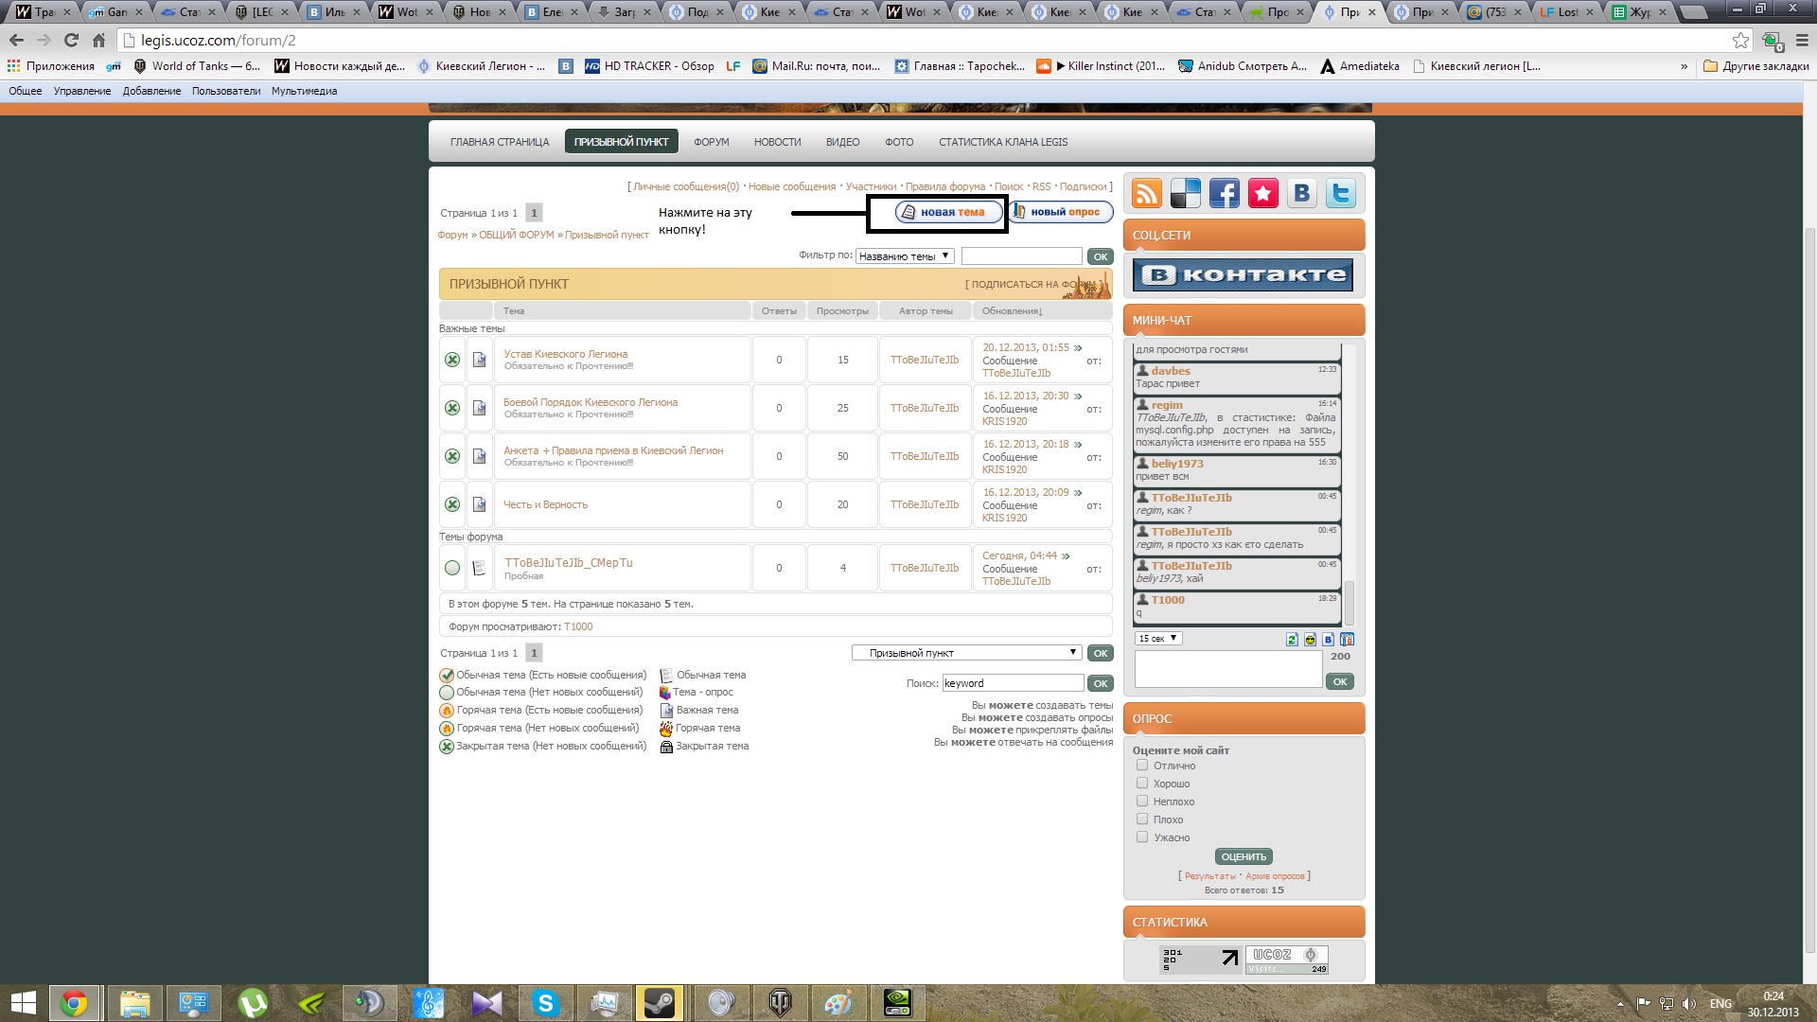Click the Delicious bookmark icon

point(1185,193)
